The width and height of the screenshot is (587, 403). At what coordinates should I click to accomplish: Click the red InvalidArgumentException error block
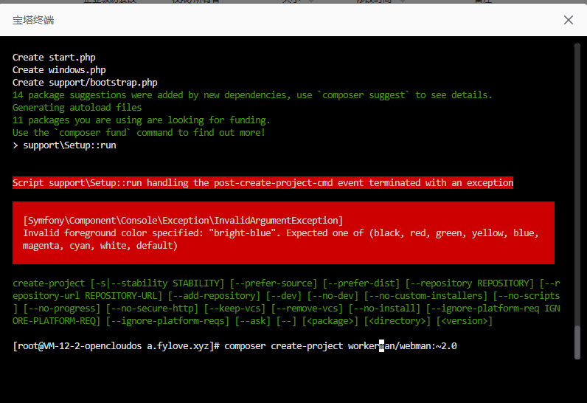point(283,232)
